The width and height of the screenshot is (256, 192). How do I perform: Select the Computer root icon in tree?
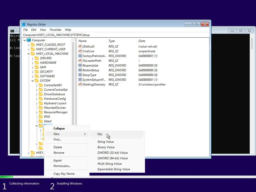[x=29, y=40]
